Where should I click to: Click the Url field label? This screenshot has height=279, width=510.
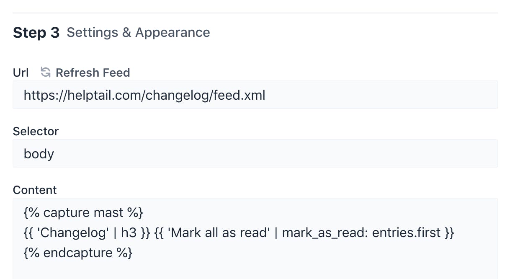click(x=21, y=72)
